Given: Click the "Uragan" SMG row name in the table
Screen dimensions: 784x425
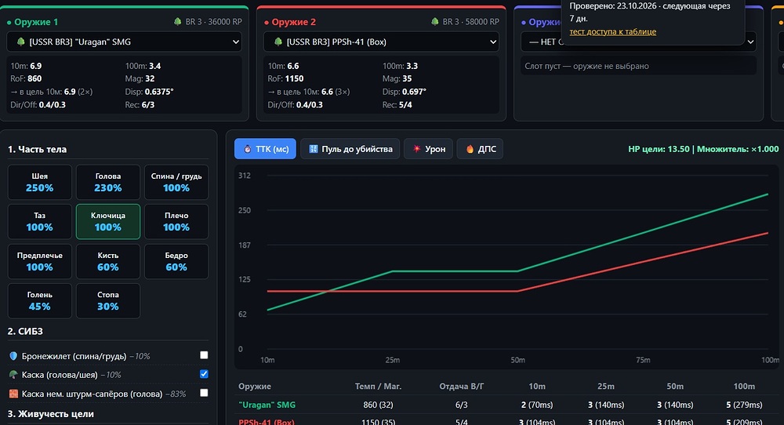Looking at the screenshot, I should coord(267,405).
